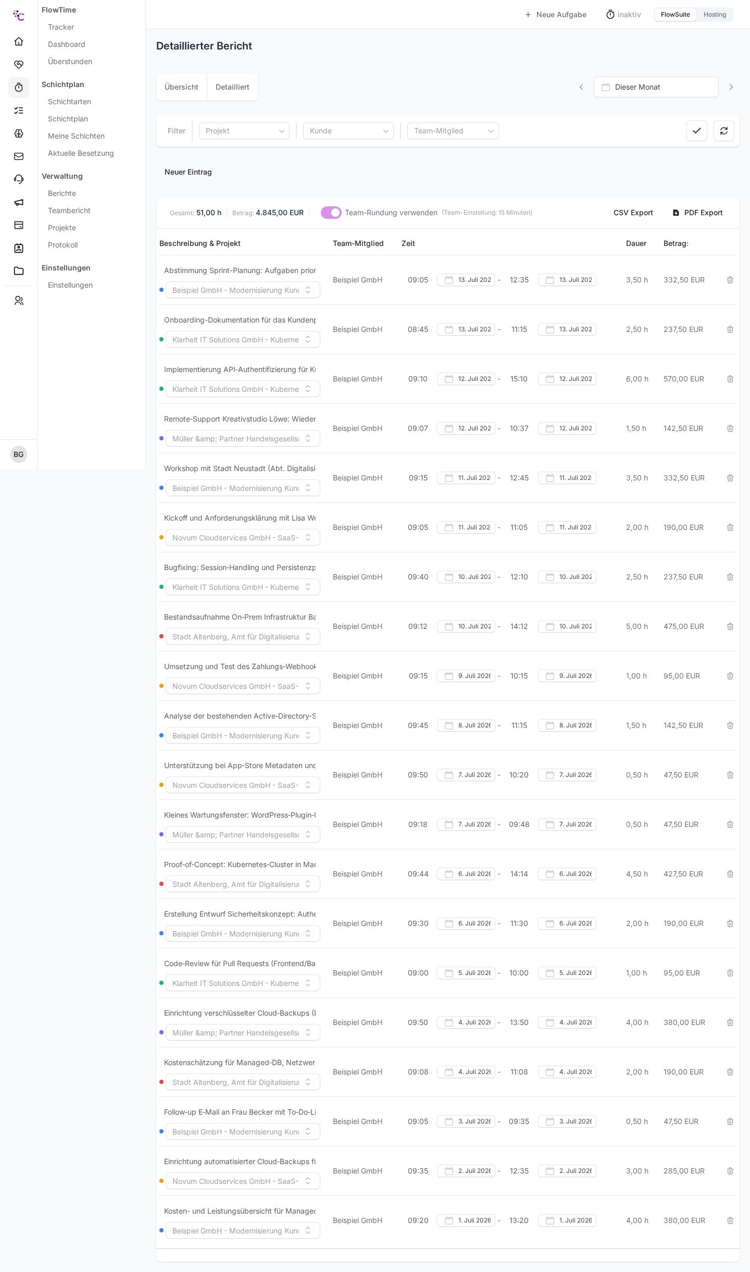Apply filters with the checkmark button
The height and width of the screenshot is (1272, 750).
697,131
